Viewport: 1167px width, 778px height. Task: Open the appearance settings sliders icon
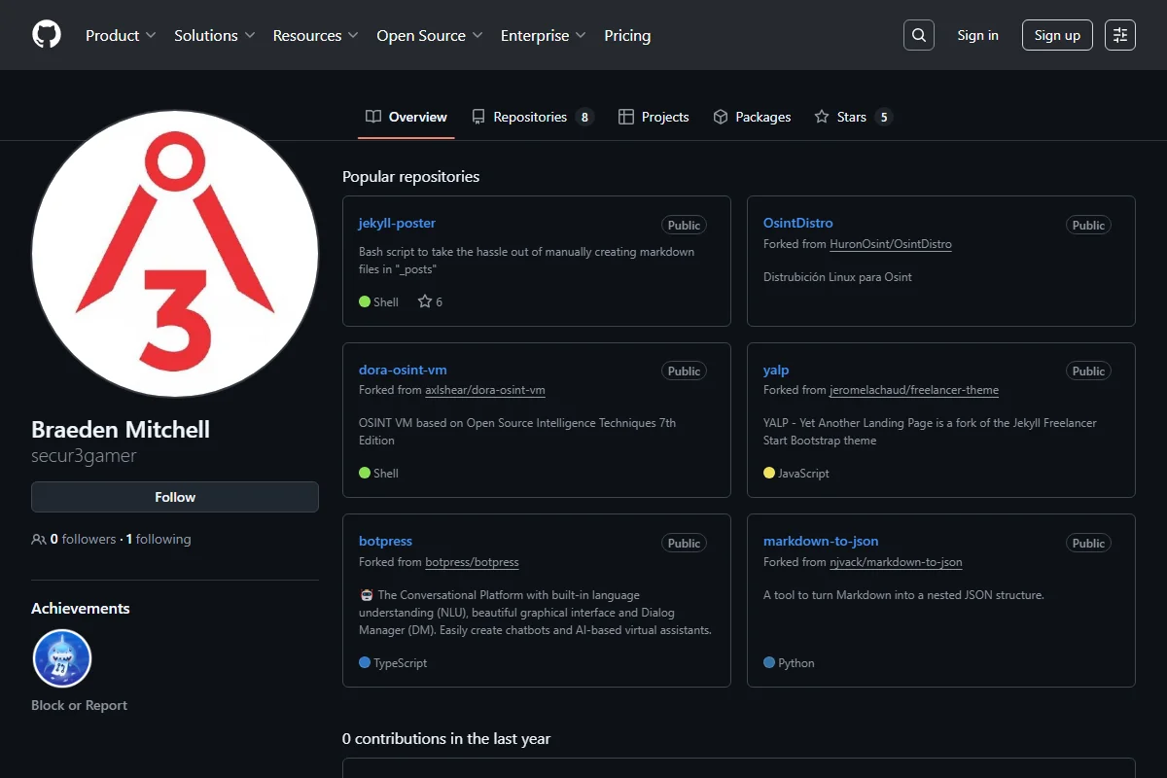pyautogui.click(x=1120, y=35)
